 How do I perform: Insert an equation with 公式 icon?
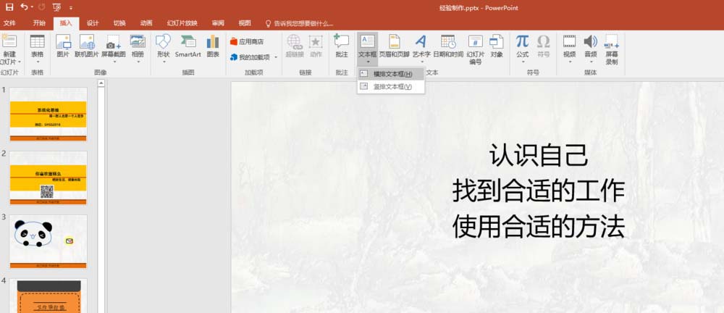click(522, 49)
